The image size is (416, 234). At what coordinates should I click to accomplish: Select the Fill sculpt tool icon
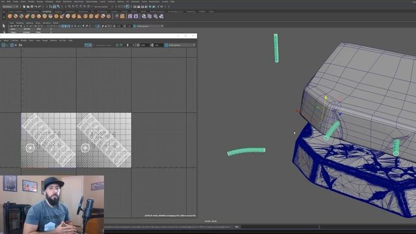click(79, 16)
